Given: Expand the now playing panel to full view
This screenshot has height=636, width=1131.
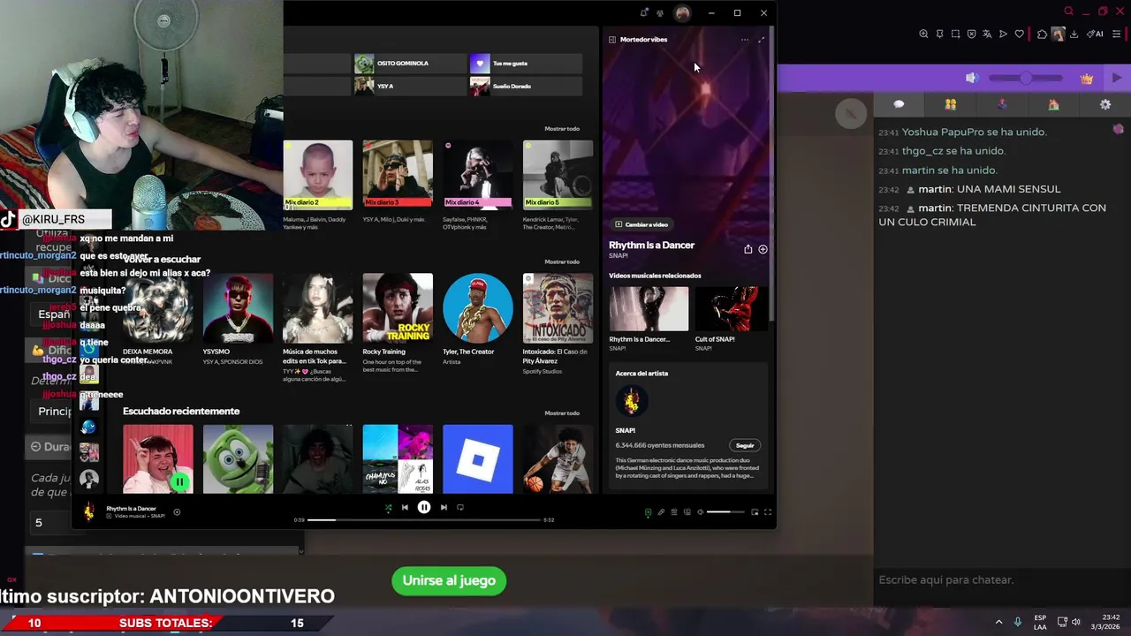Looking at the screenshot, I should pos(762,40).
